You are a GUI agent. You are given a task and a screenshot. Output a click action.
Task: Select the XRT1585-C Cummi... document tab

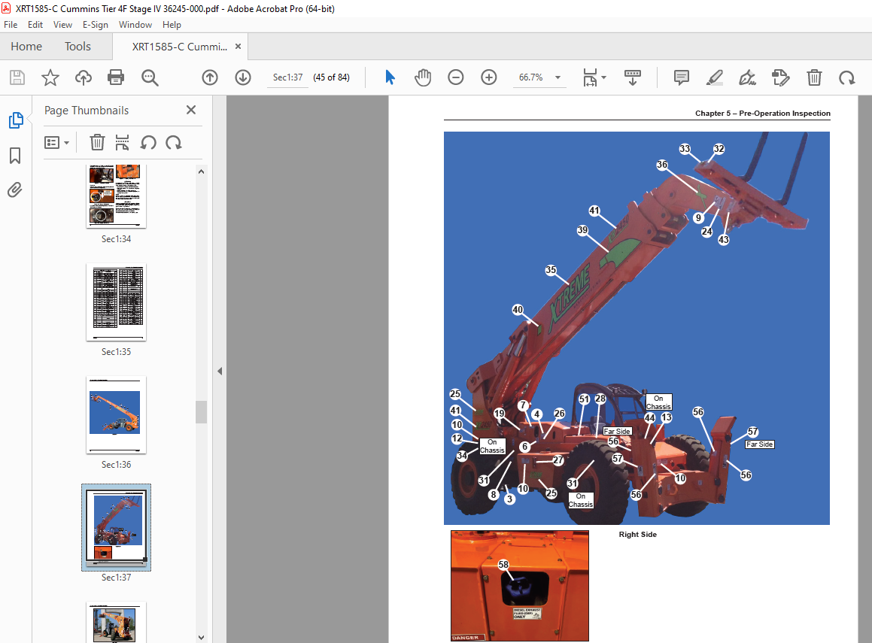(180, 47)
